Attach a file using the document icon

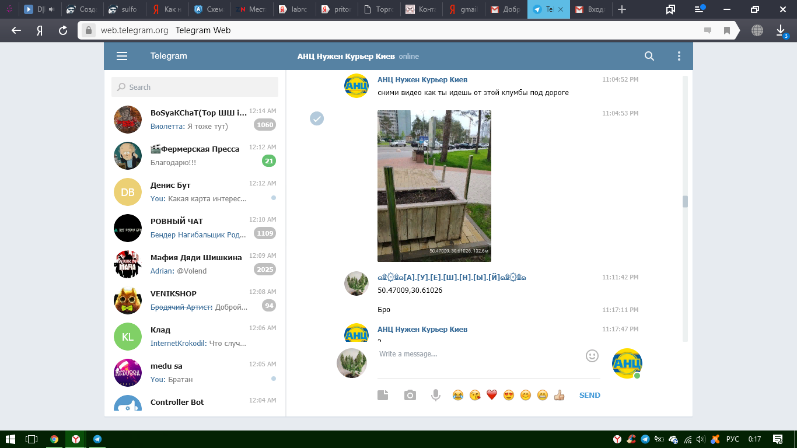click(x=383, y=395)
